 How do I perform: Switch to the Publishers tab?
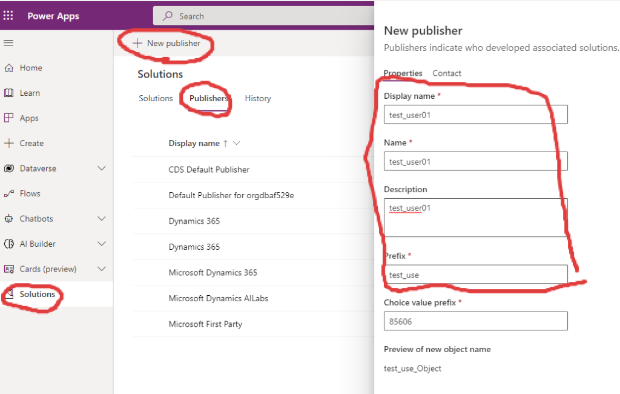click(208, 98)
